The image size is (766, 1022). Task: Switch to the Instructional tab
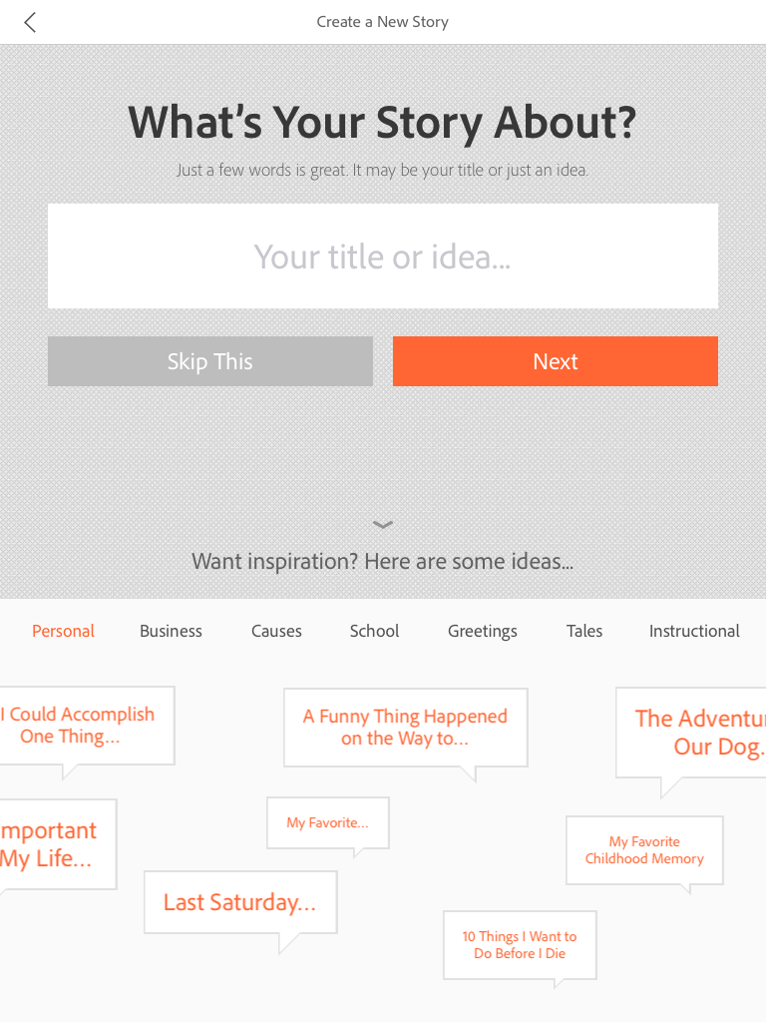coord(694,631)
